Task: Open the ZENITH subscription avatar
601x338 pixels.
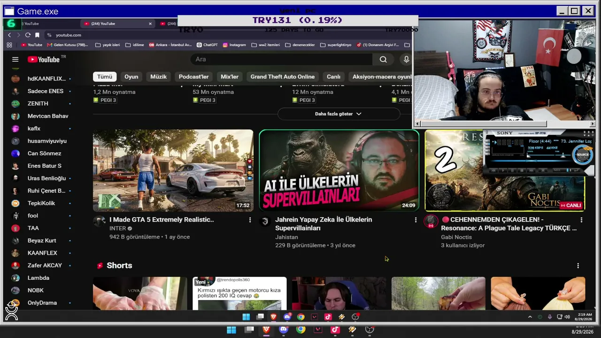Action: tap(15, 104)
